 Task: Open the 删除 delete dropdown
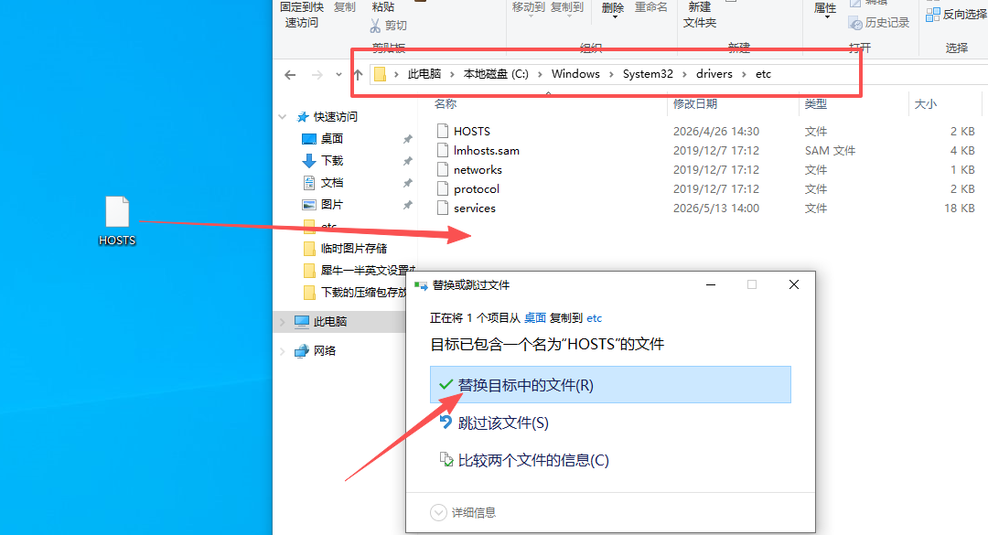pos(612,9)
